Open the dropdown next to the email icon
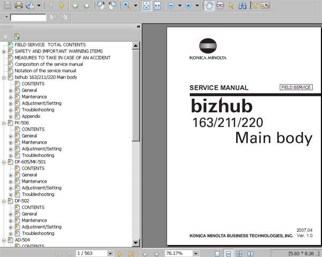The image size is (322, 257). [x=39, y=5]
